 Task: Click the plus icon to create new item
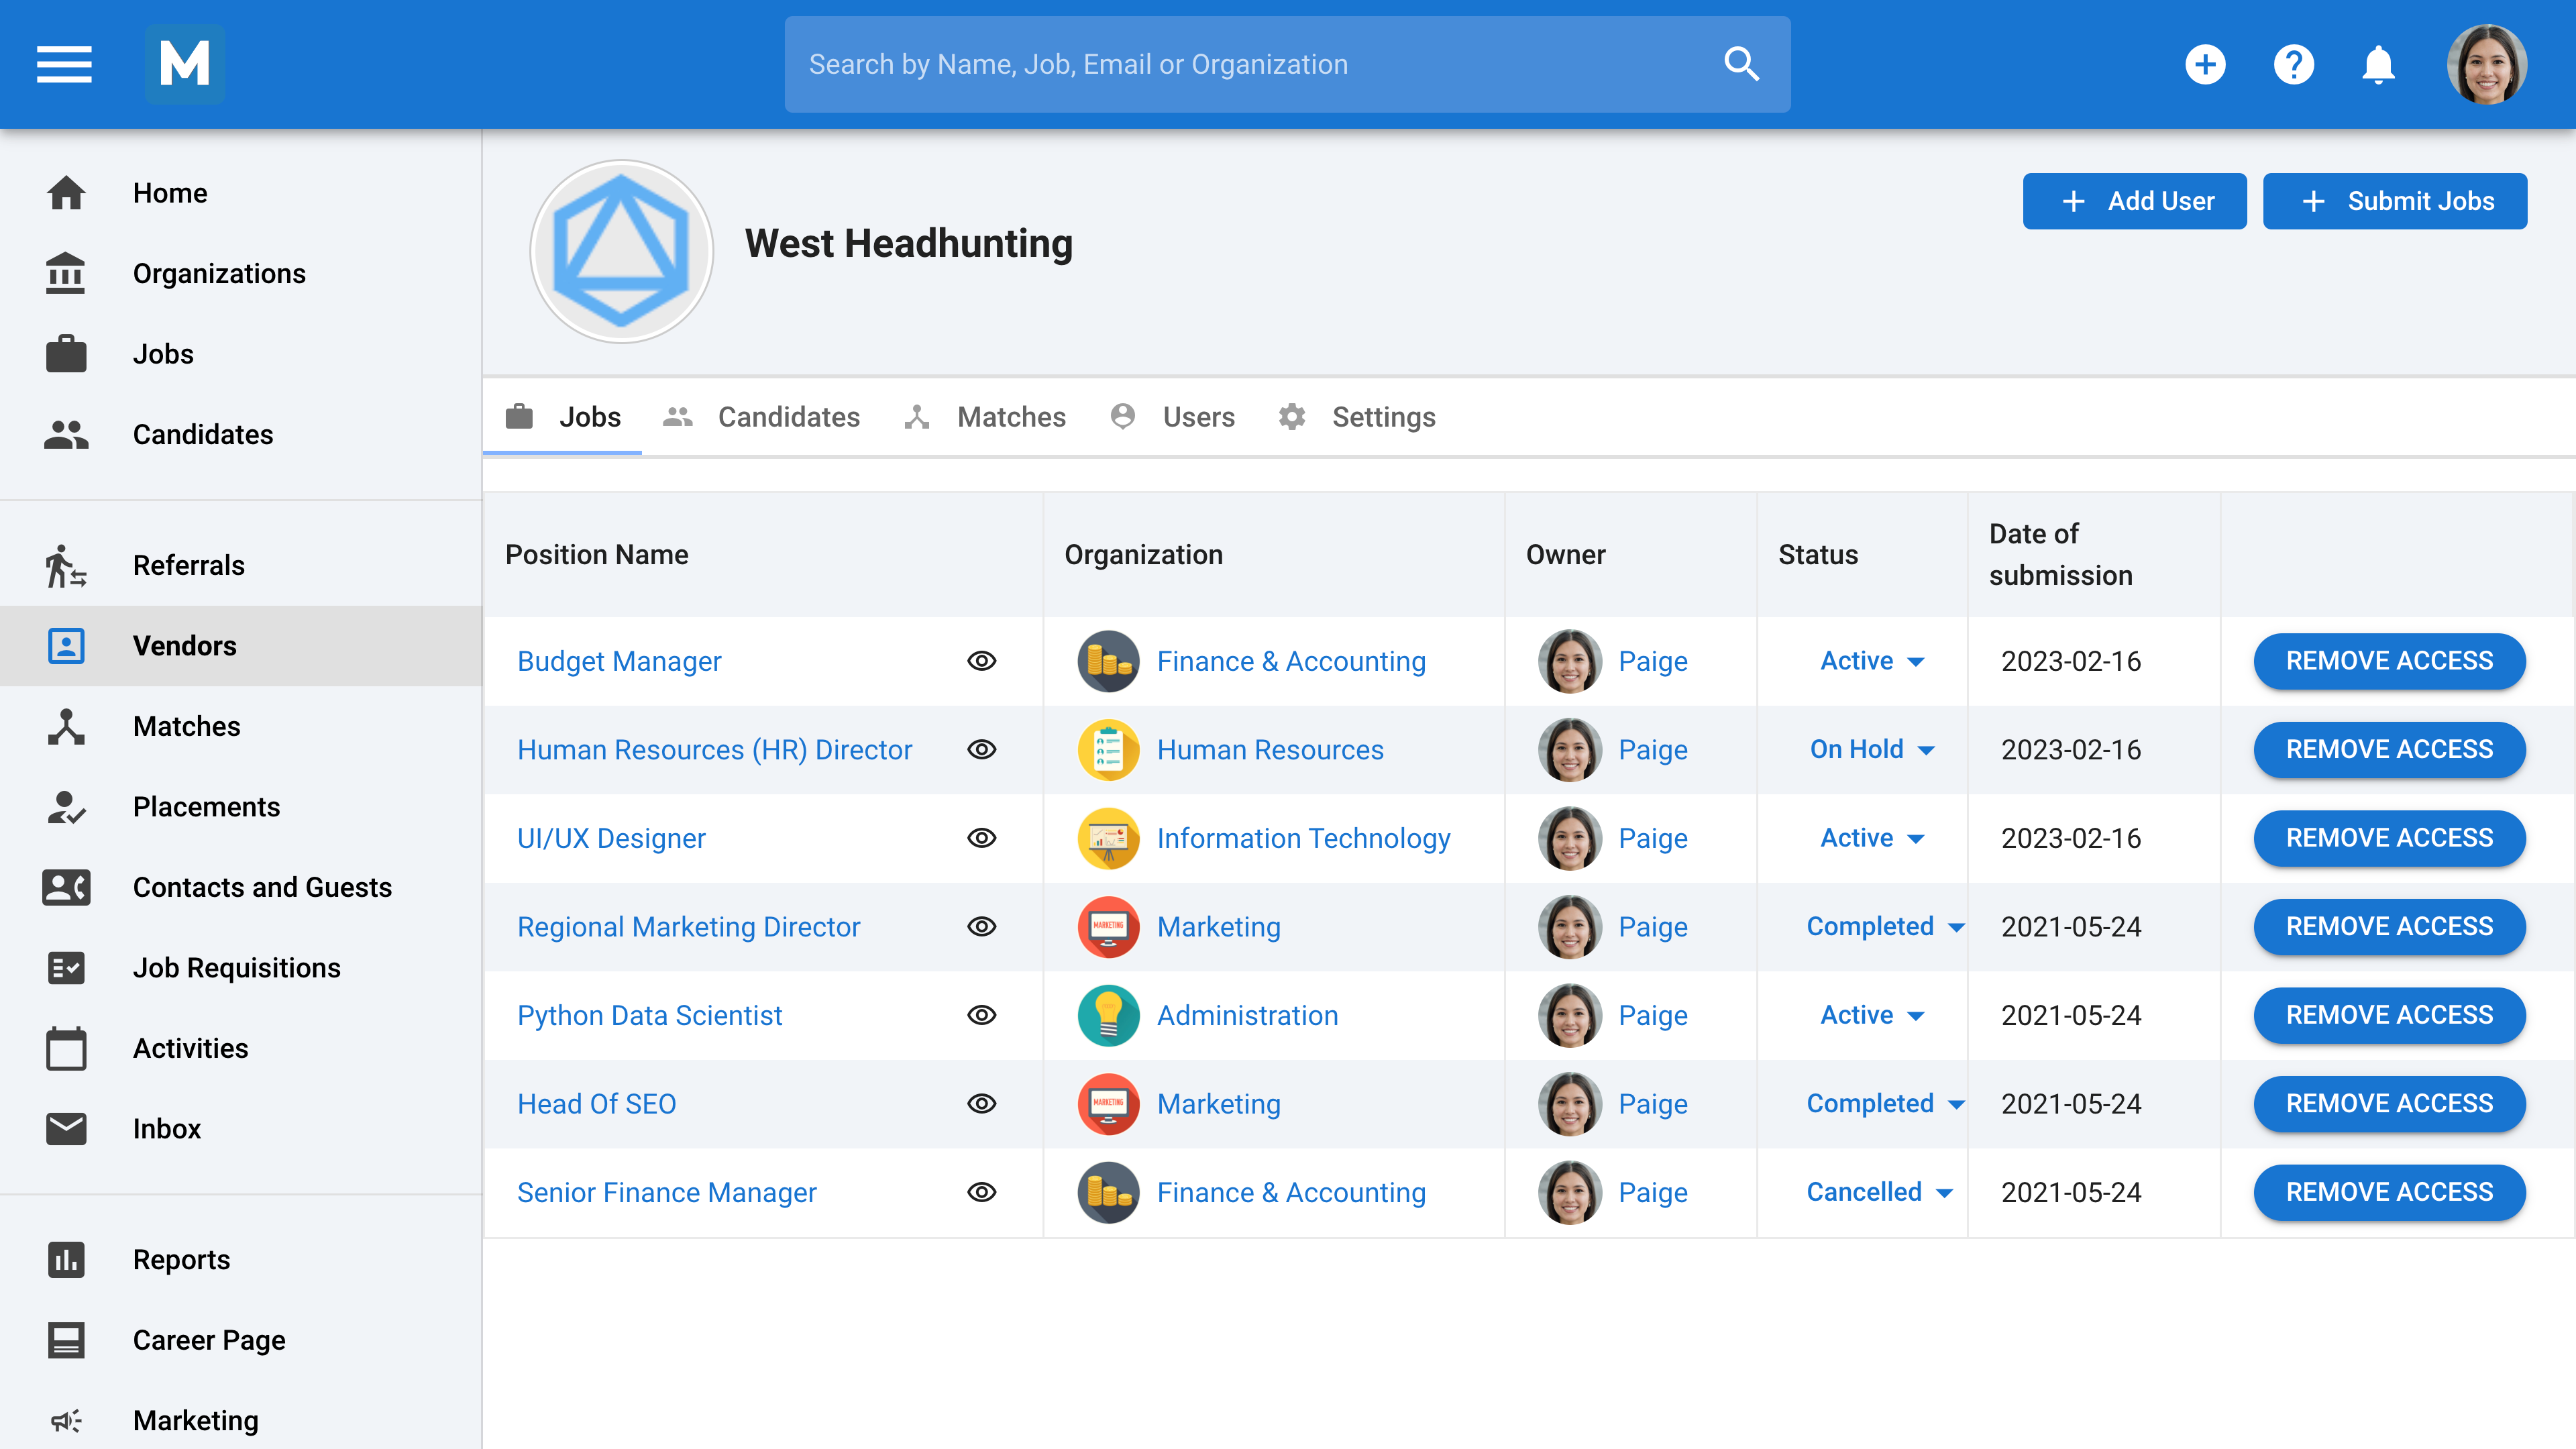click(2207, 64)
